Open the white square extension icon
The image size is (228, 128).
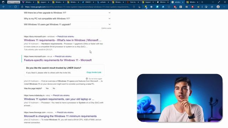tap(181, 7)
